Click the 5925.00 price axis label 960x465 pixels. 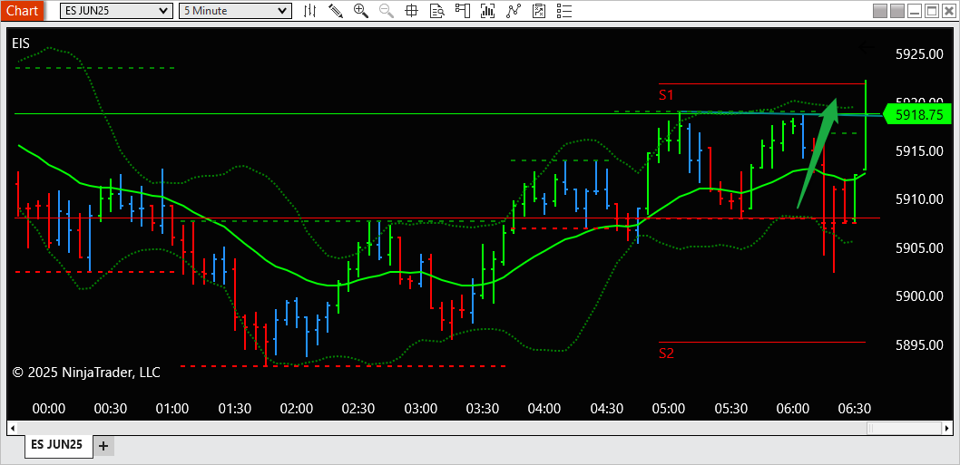click(x=918, y=55)
